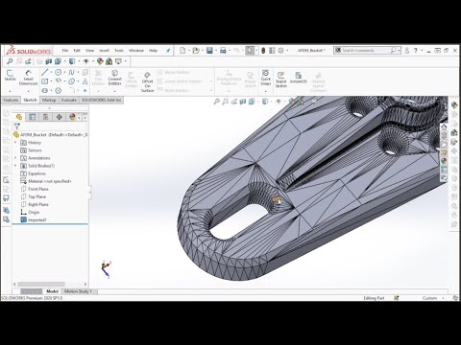Click the Save icon
The image size is (461, 345).
point(209,51)
